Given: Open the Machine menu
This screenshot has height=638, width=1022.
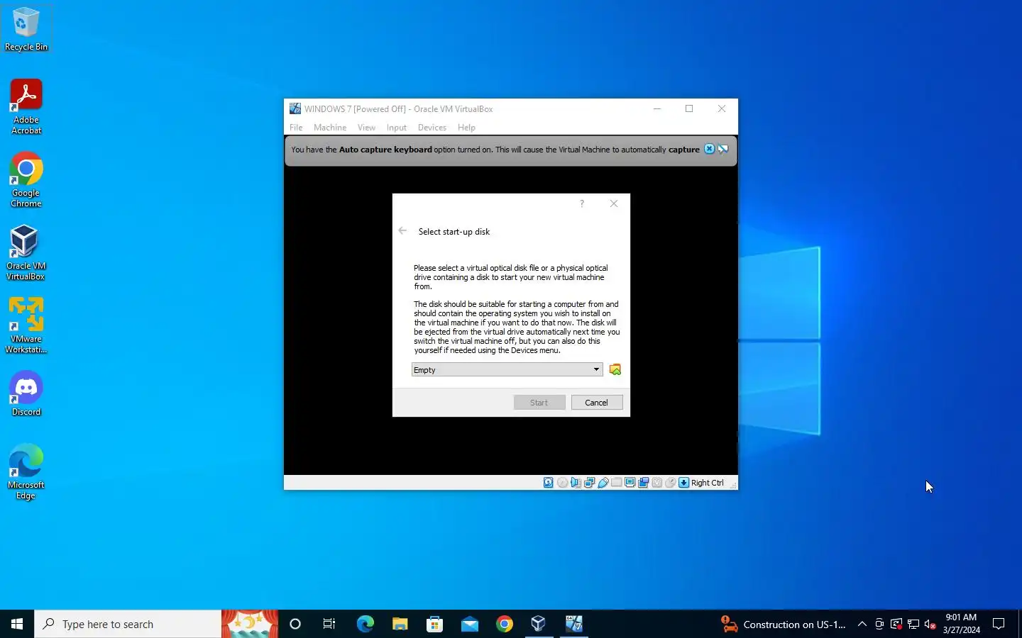Looking at the screenshot, I should (x=330, y=128).
